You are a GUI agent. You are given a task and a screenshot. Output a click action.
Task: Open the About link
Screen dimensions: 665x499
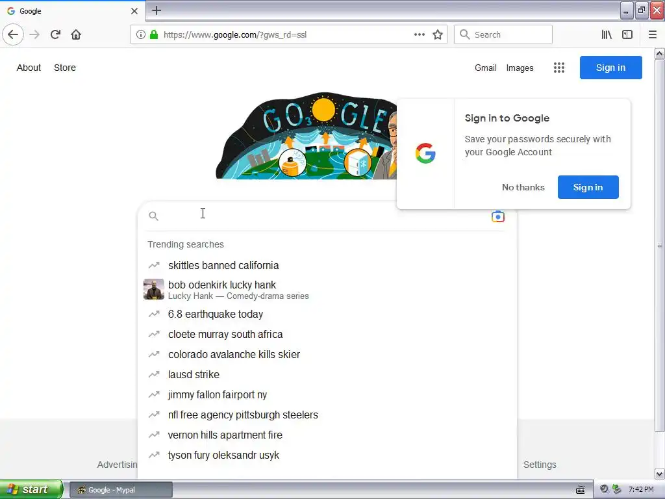pos(29,68)
